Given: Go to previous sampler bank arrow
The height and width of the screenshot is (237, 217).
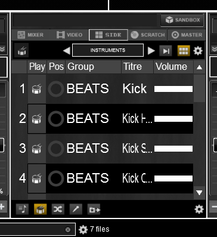Looking at the screenshot, I should coord(67,51).
